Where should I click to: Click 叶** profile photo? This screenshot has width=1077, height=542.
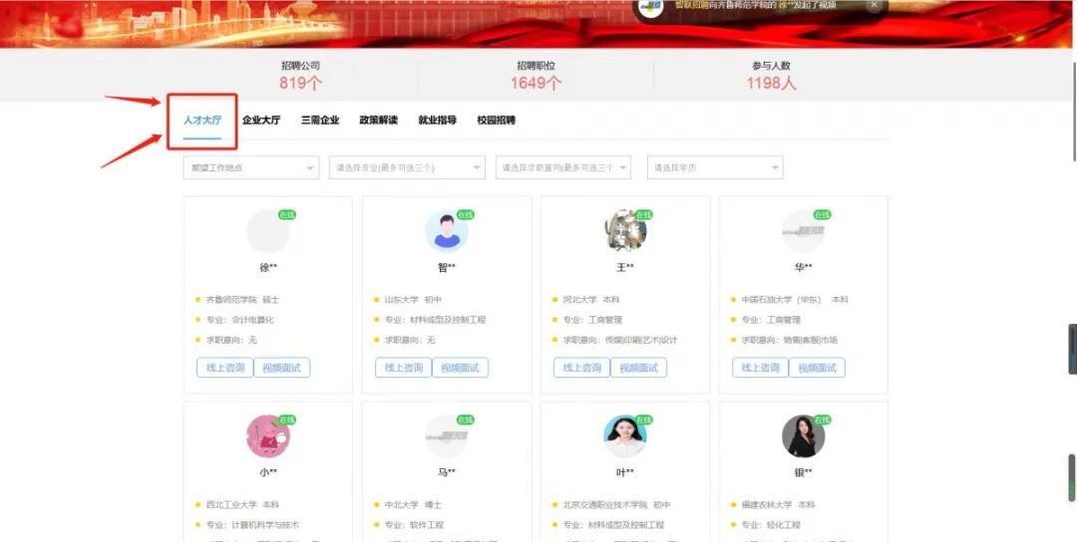pos(624,435)
